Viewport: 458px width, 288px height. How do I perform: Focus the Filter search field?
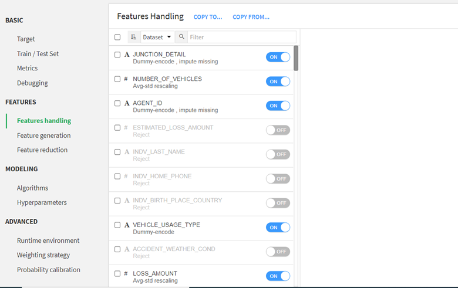pyautogui.click(x=241, y=37)
